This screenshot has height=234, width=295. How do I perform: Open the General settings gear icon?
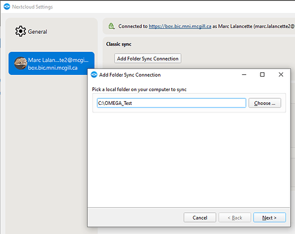(21, 31)
